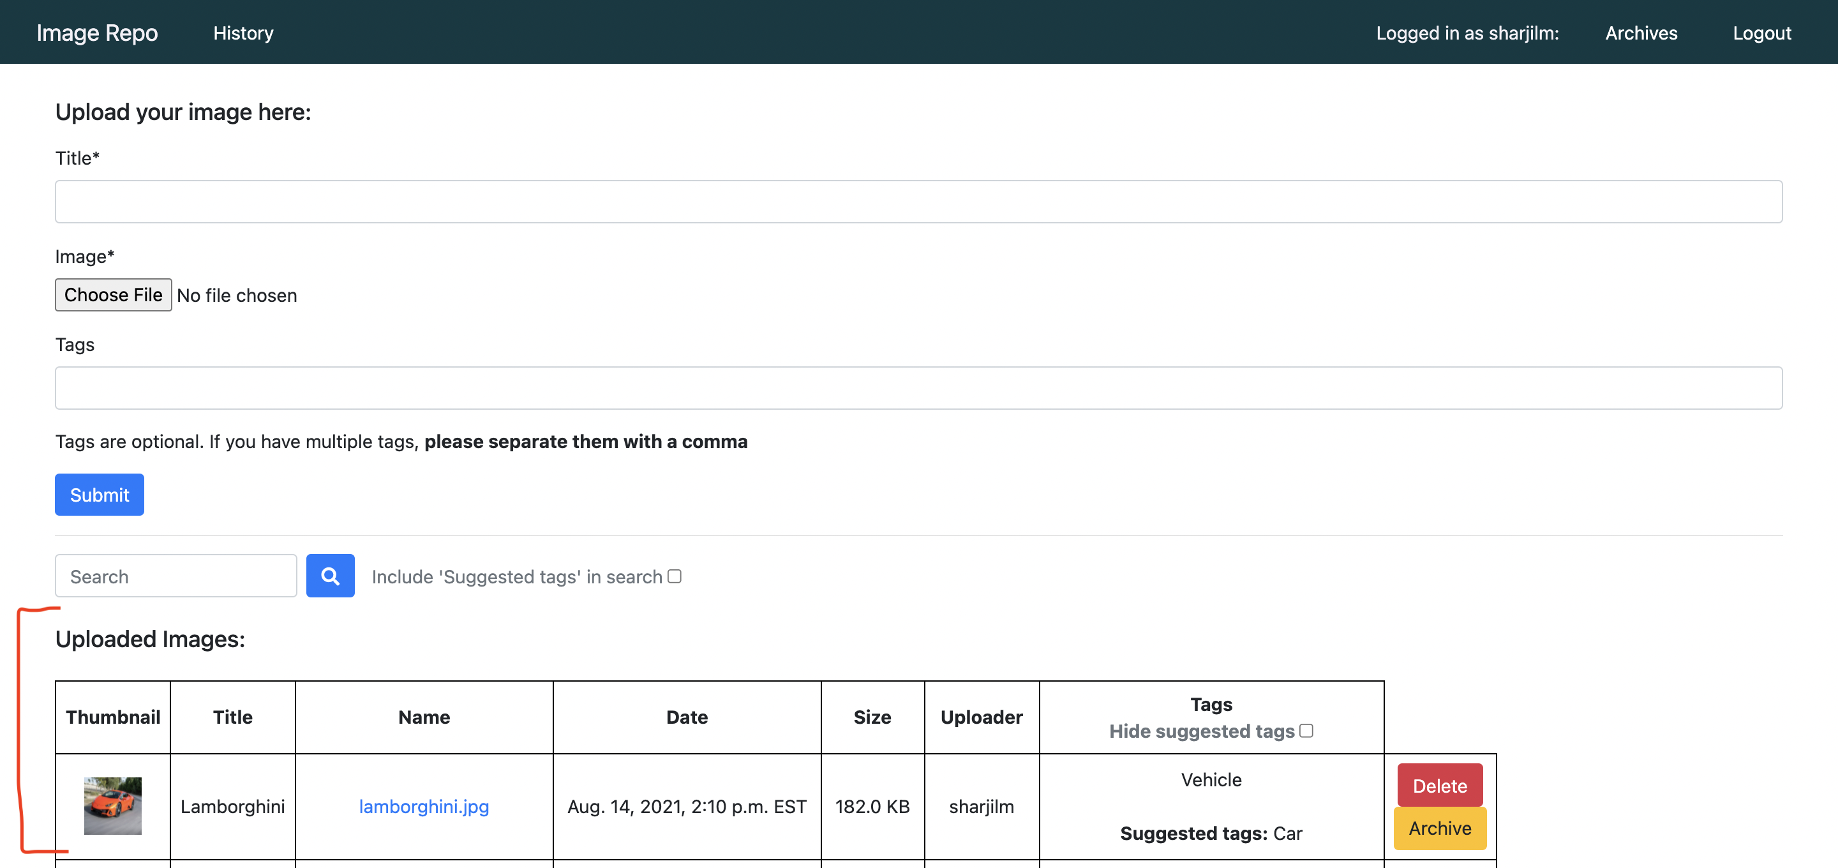Click the Lamborghini thumbnail image
1838x868 pixels.
[x=113, y=805]
